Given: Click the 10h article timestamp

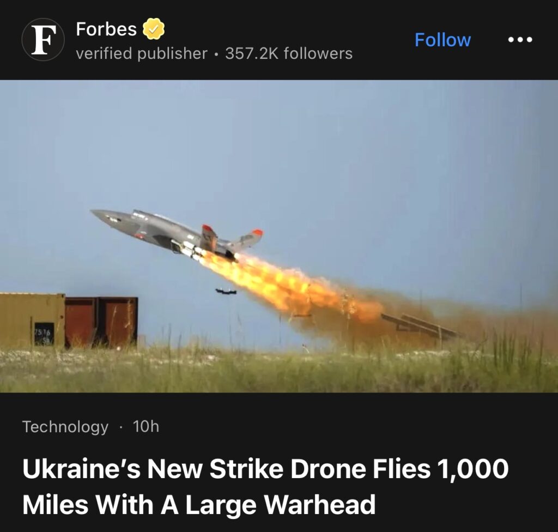Looking at the screenshot, I should click(146, 426).
